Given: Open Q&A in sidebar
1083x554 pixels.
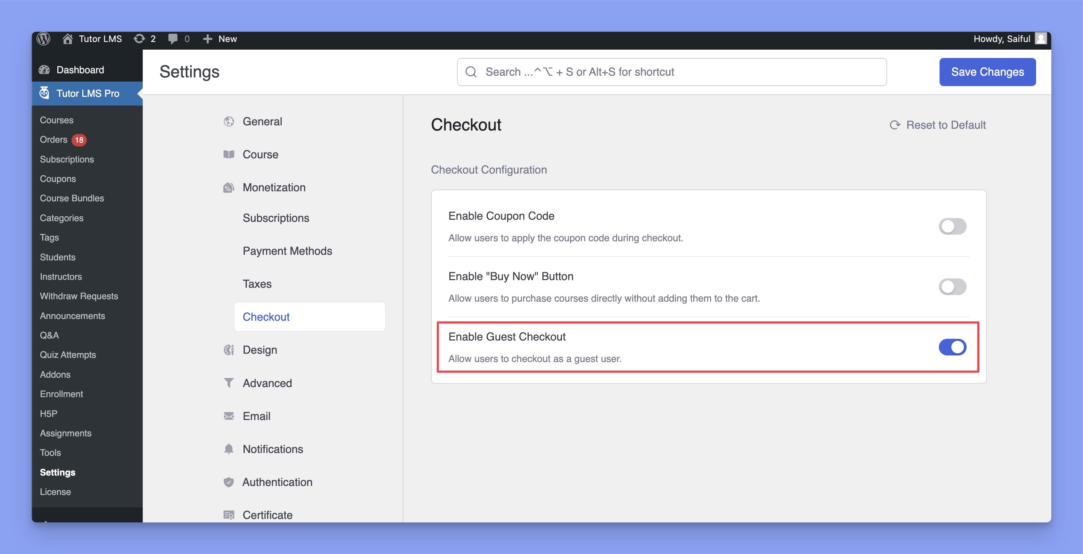Looking at the screenshot, I should (49, 335).
